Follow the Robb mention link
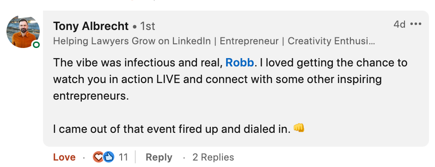The width and height of the screenshot is (435, 167). click(x=240, y=63)
